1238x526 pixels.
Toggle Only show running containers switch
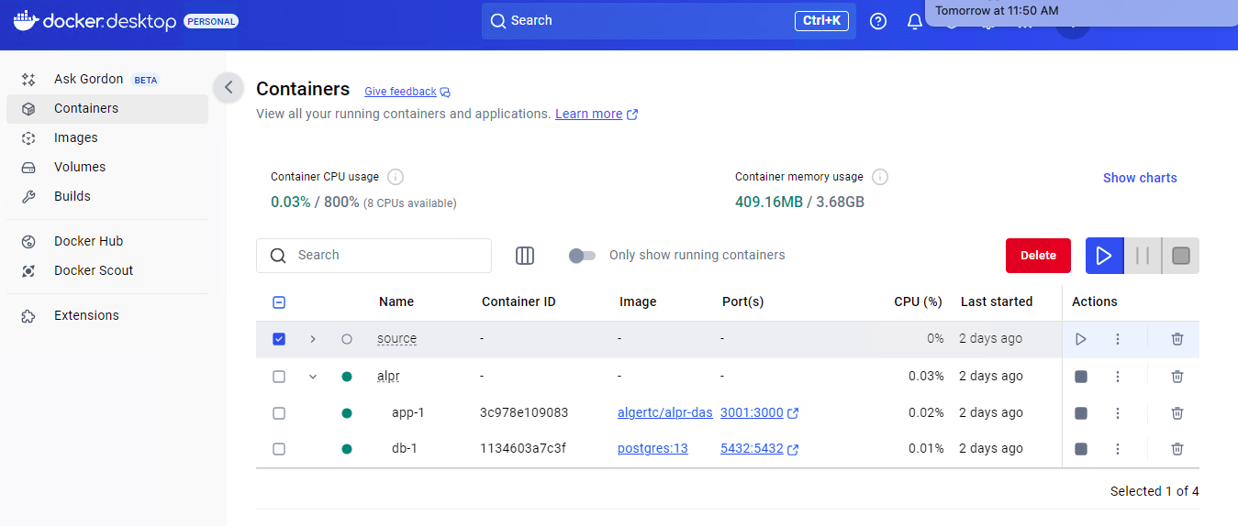tap(582, 256)
